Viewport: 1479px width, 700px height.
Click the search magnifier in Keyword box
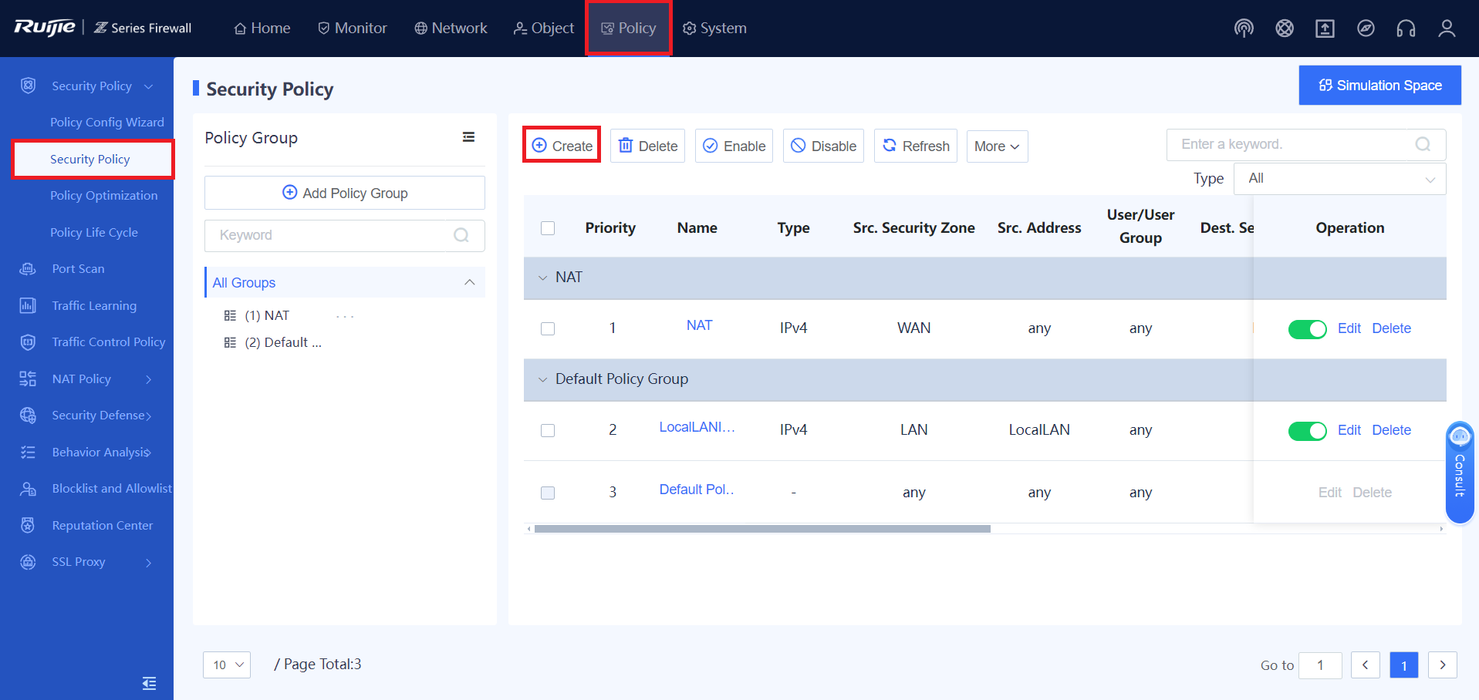point(461,235)
